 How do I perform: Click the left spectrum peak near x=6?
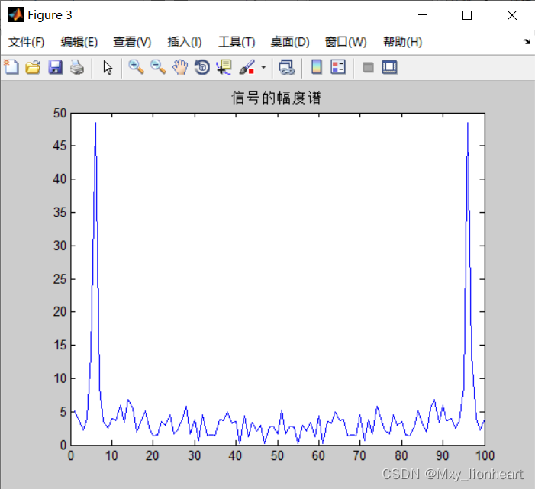pos(95,124)
